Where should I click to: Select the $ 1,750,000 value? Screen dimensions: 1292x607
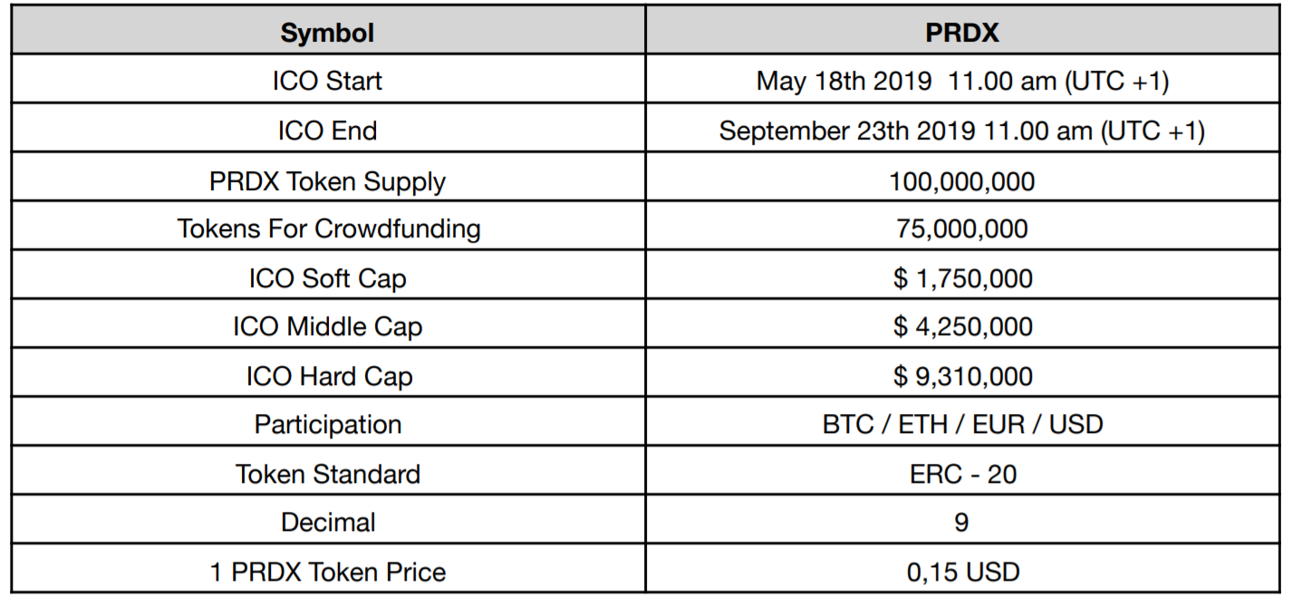(962, 278)
